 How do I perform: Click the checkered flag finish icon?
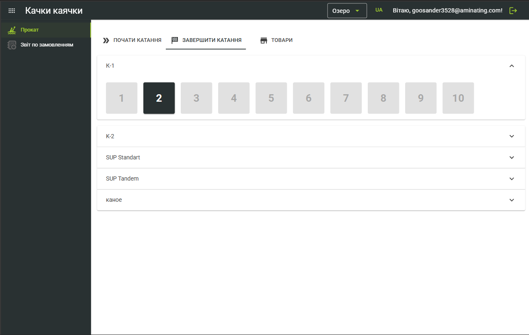[175, 40]
